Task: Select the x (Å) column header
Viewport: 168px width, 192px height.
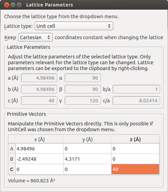Action: 39,139
